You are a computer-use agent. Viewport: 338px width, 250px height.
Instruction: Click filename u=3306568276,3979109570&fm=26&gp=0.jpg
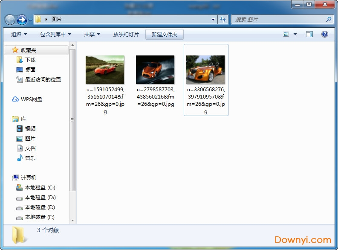[206, 100]
